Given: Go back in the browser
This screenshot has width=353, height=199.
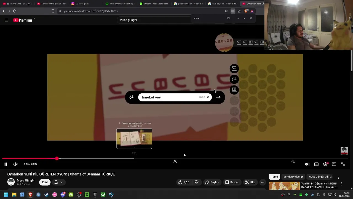Looking at the screenshot, I should click(x=4, y=11).
